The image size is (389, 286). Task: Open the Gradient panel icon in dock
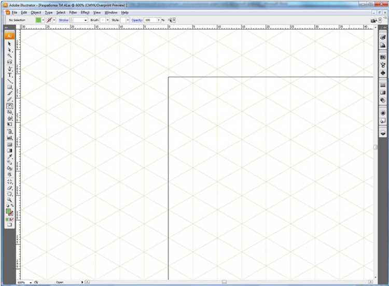pos(383,93)
